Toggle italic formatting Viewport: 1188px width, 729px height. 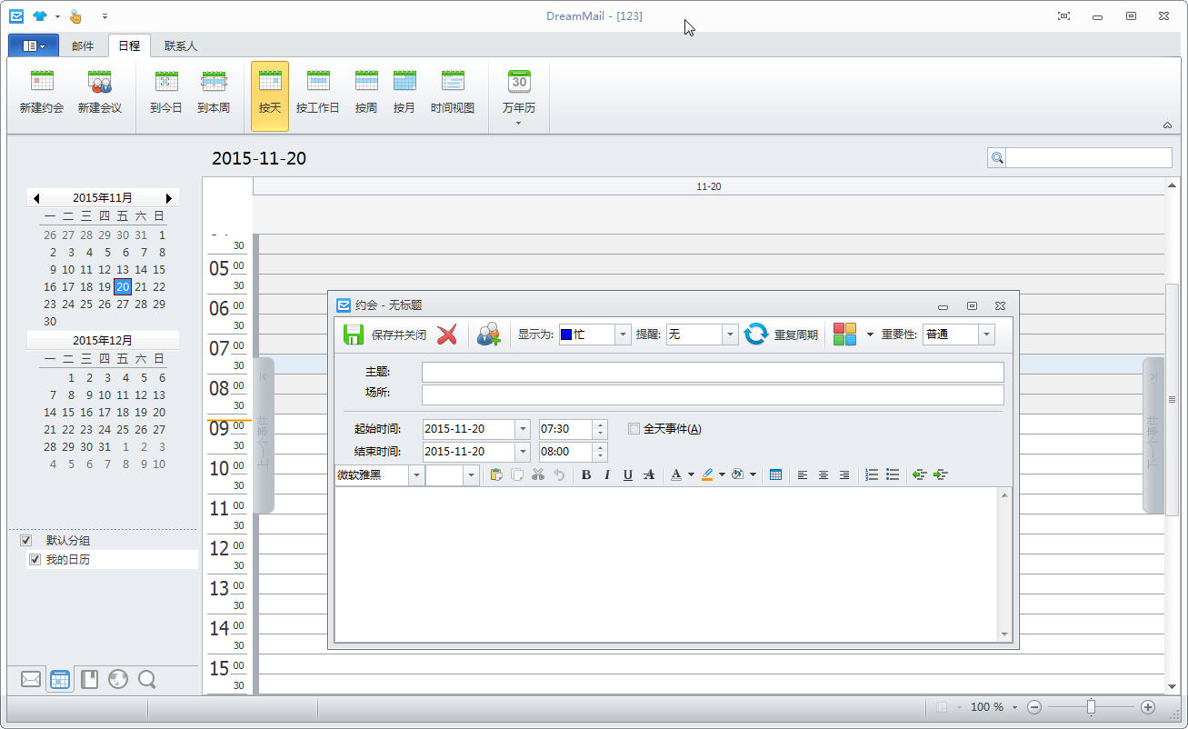[607, 474]
